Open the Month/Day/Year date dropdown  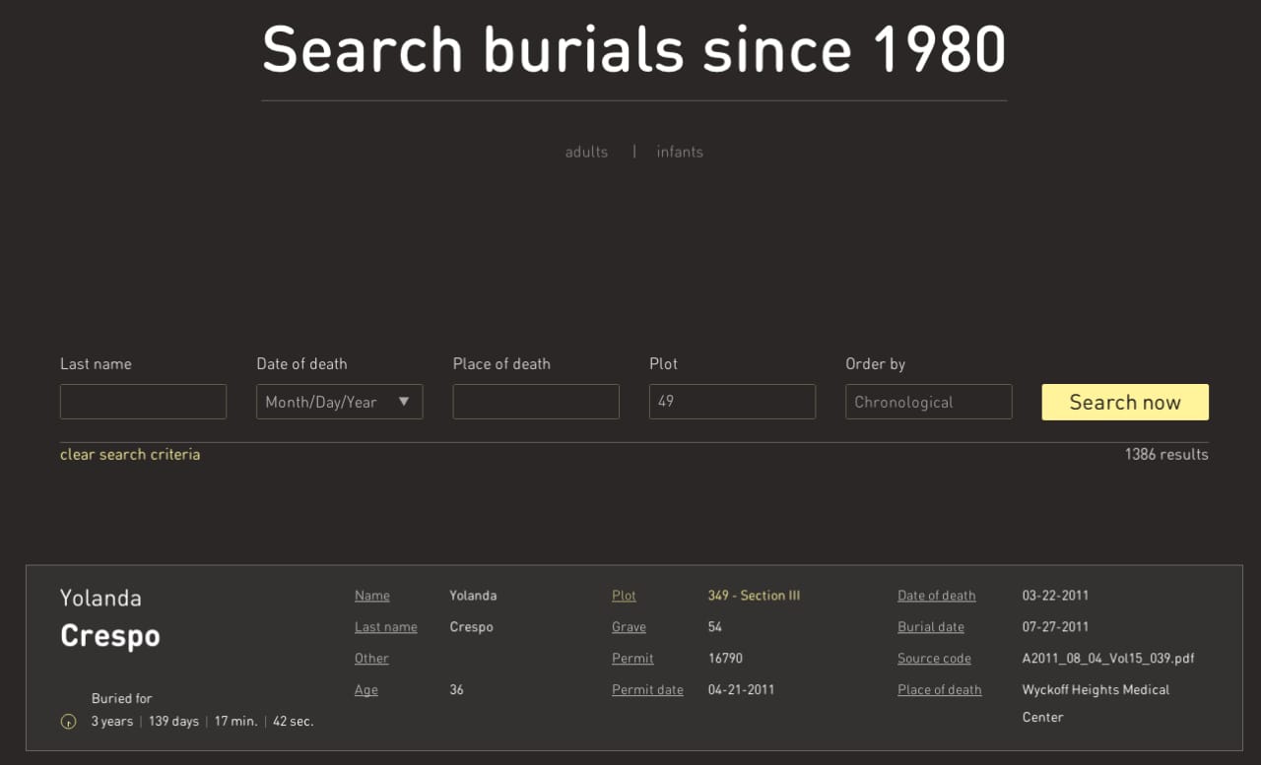(339, 402)
